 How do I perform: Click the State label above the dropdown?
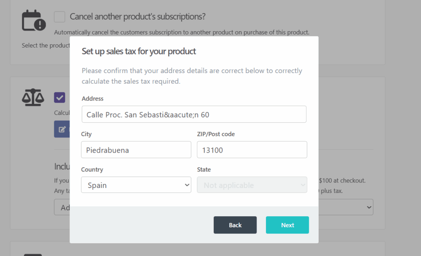(x=204, y=169)
